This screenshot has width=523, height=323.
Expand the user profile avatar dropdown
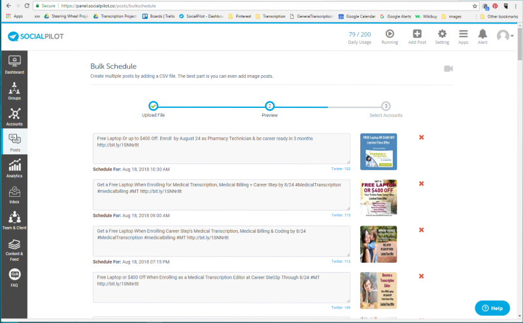tap(504, 36)
